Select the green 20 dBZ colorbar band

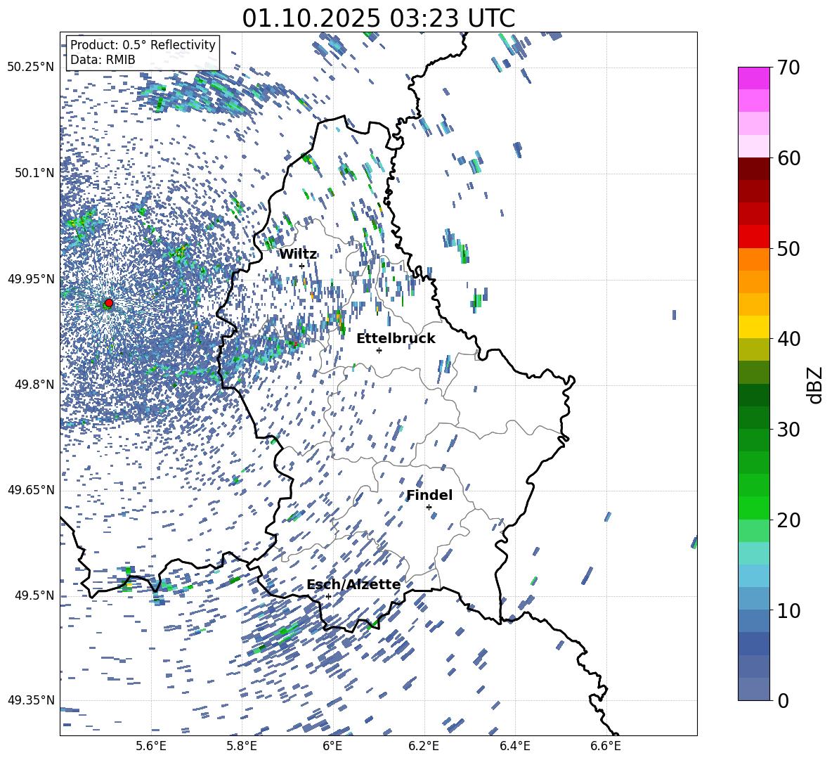coord(753,508)
